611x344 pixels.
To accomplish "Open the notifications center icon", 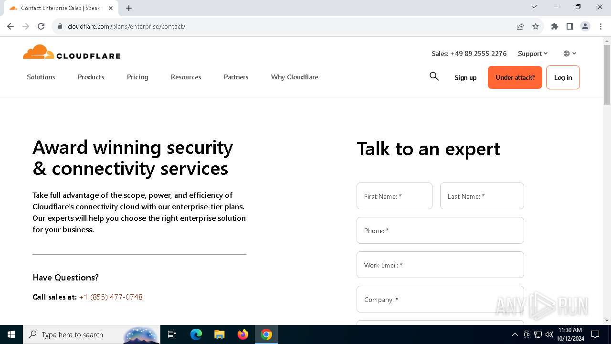I will [595, 334].
